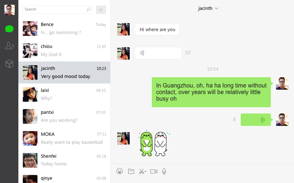The width and height of the screenshot is (294, 183).
Task: Click the scissors screenshot tool
Action: (x=141, y=171)
